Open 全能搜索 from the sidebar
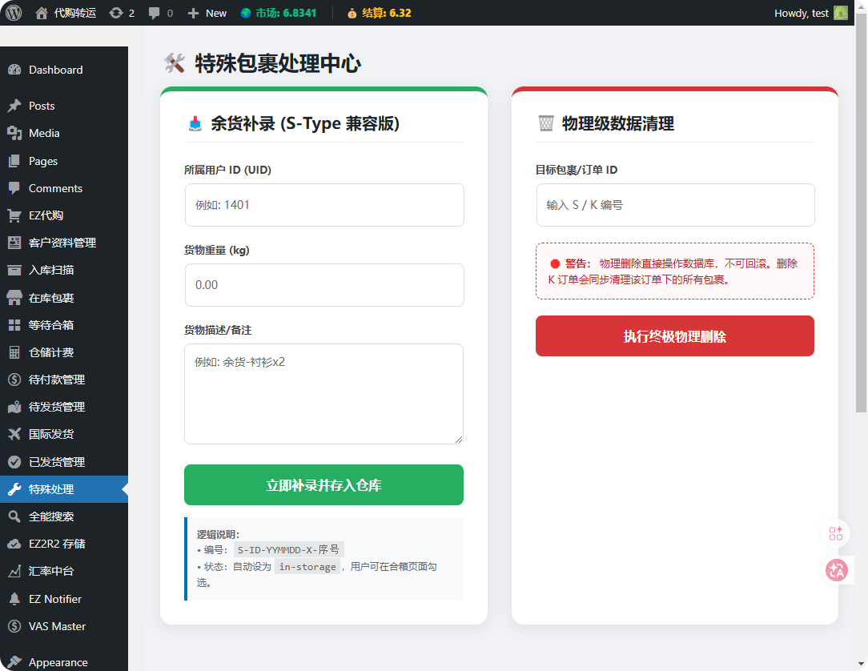Screen dimensions: 868x671 coord(51,516)
